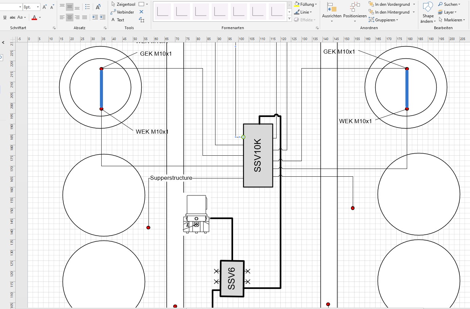Click the bullet list icon
The height and width of the screenshot is (309, 470).
pos(87,7)
